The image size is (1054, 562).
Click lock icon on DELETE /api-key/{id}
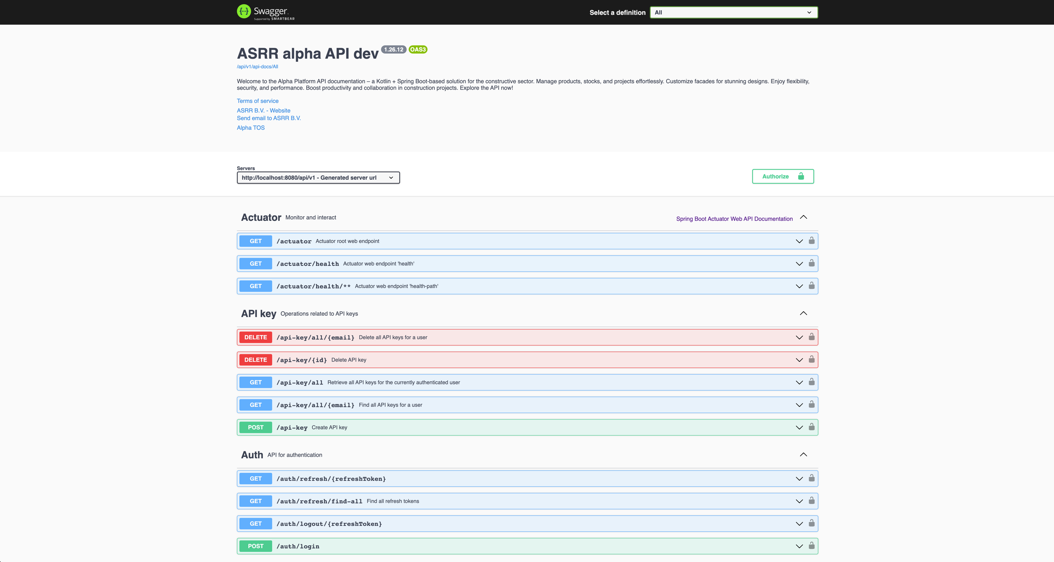811,360
